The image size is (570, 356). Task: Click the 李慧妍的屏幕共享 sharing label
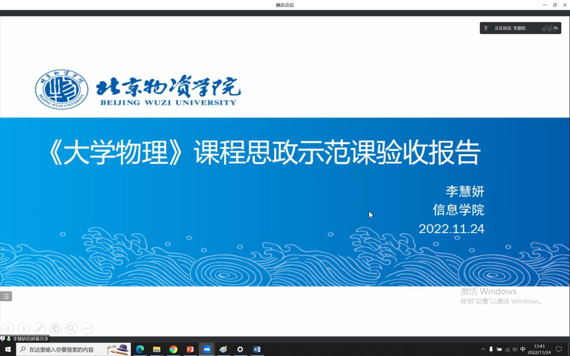(30, 339)
